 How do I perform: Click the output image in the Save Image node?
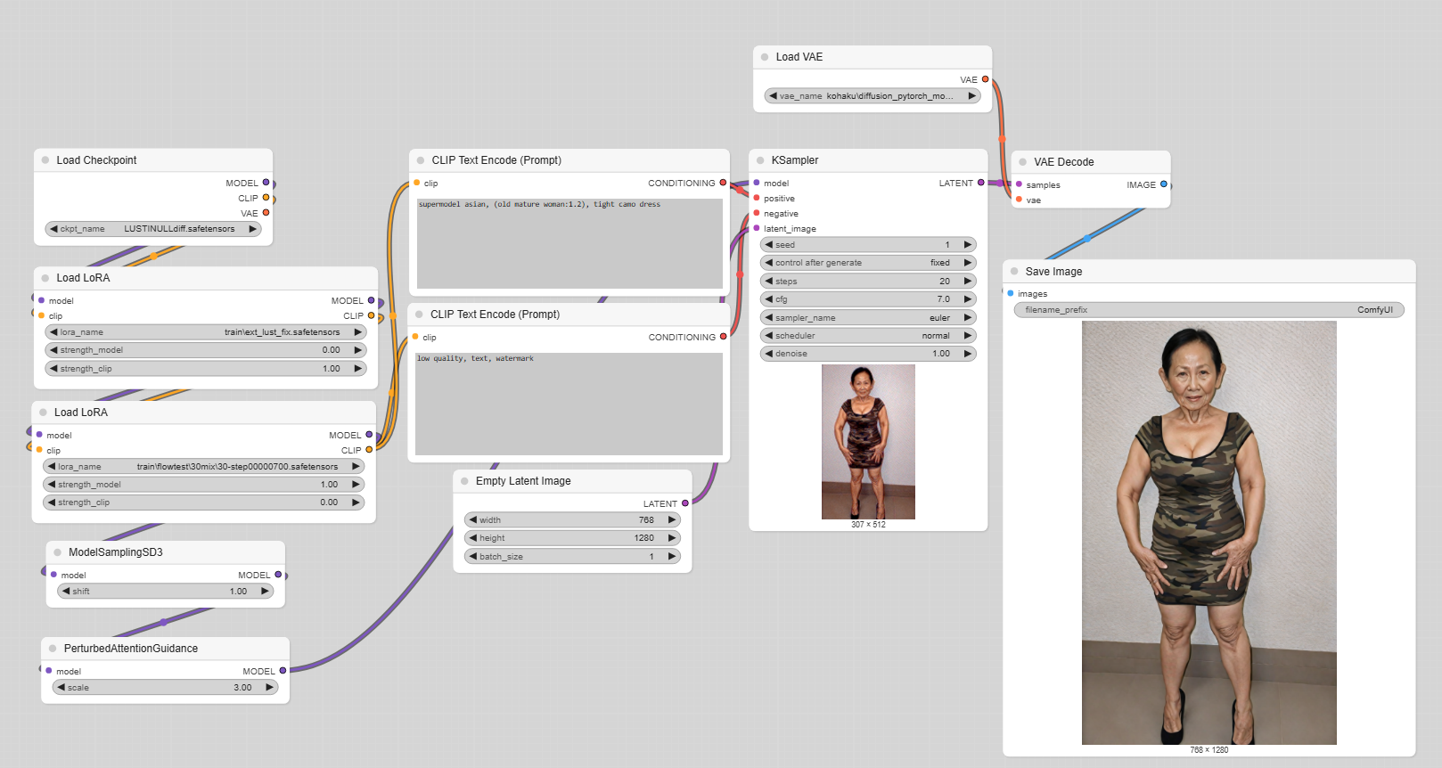pos(1209,533)
